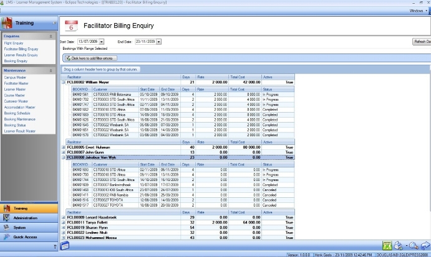Expand the FCL00011 Tanya Follett row

click(62, 222)
